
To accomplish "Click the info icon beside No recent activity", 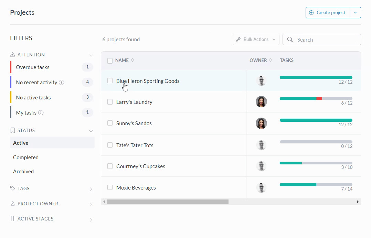I will (x=62, y=83).
